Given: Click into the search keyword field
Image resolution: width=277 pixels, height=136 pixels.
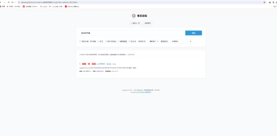Looking at the screenshot, I should tap(132, 33).
